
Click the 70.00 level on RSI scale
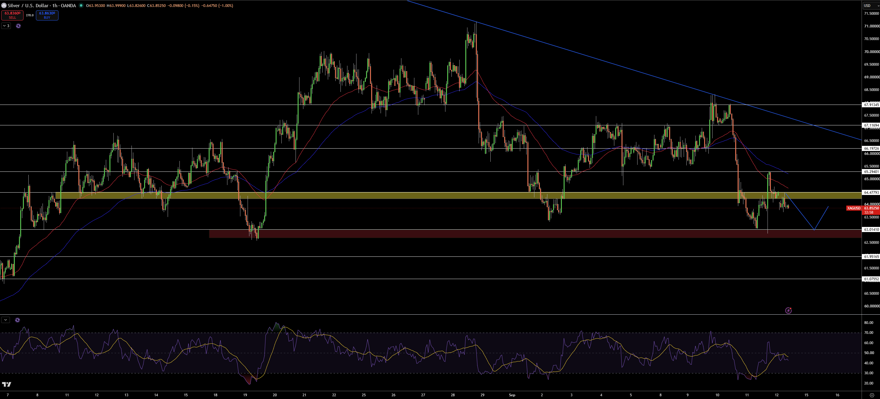[869, 332]
